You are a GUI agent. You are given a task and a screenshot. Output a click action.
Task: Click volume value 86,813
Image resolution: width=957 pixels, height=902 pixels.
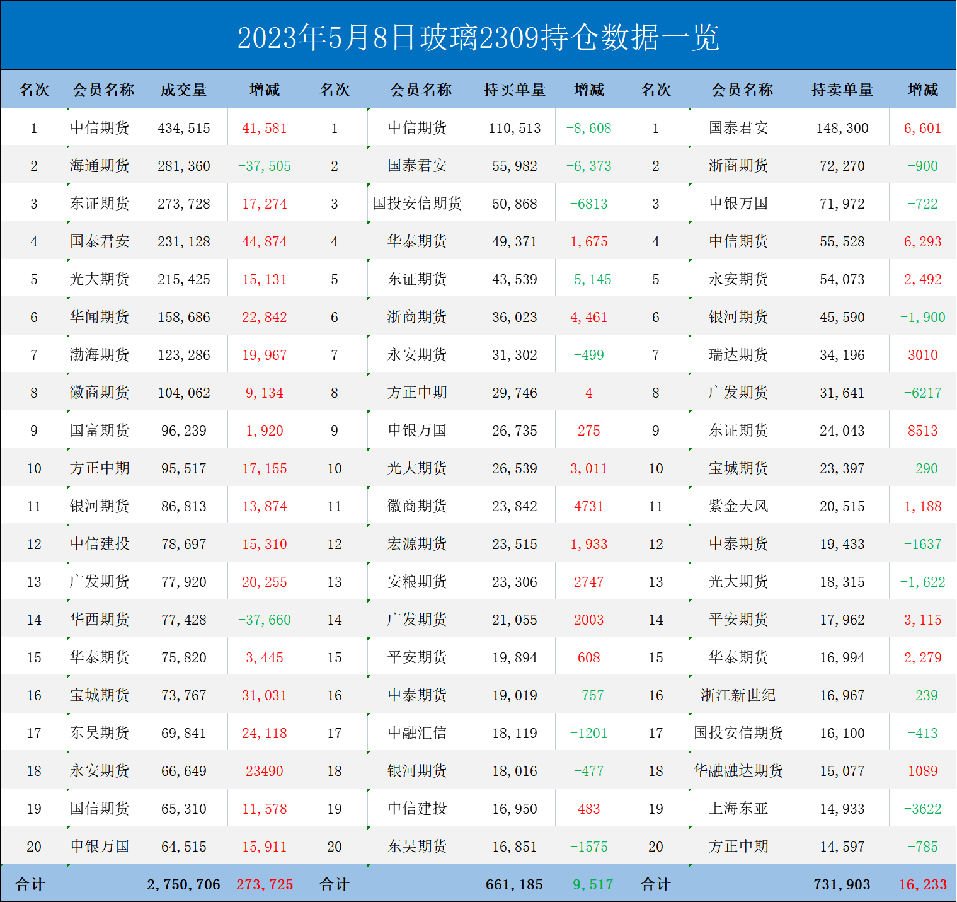click(184, 506)
